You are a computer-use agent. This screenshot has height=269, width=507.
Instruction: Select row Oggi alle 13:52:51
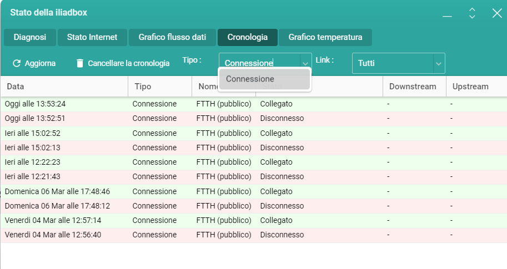[x=253, y=119]
